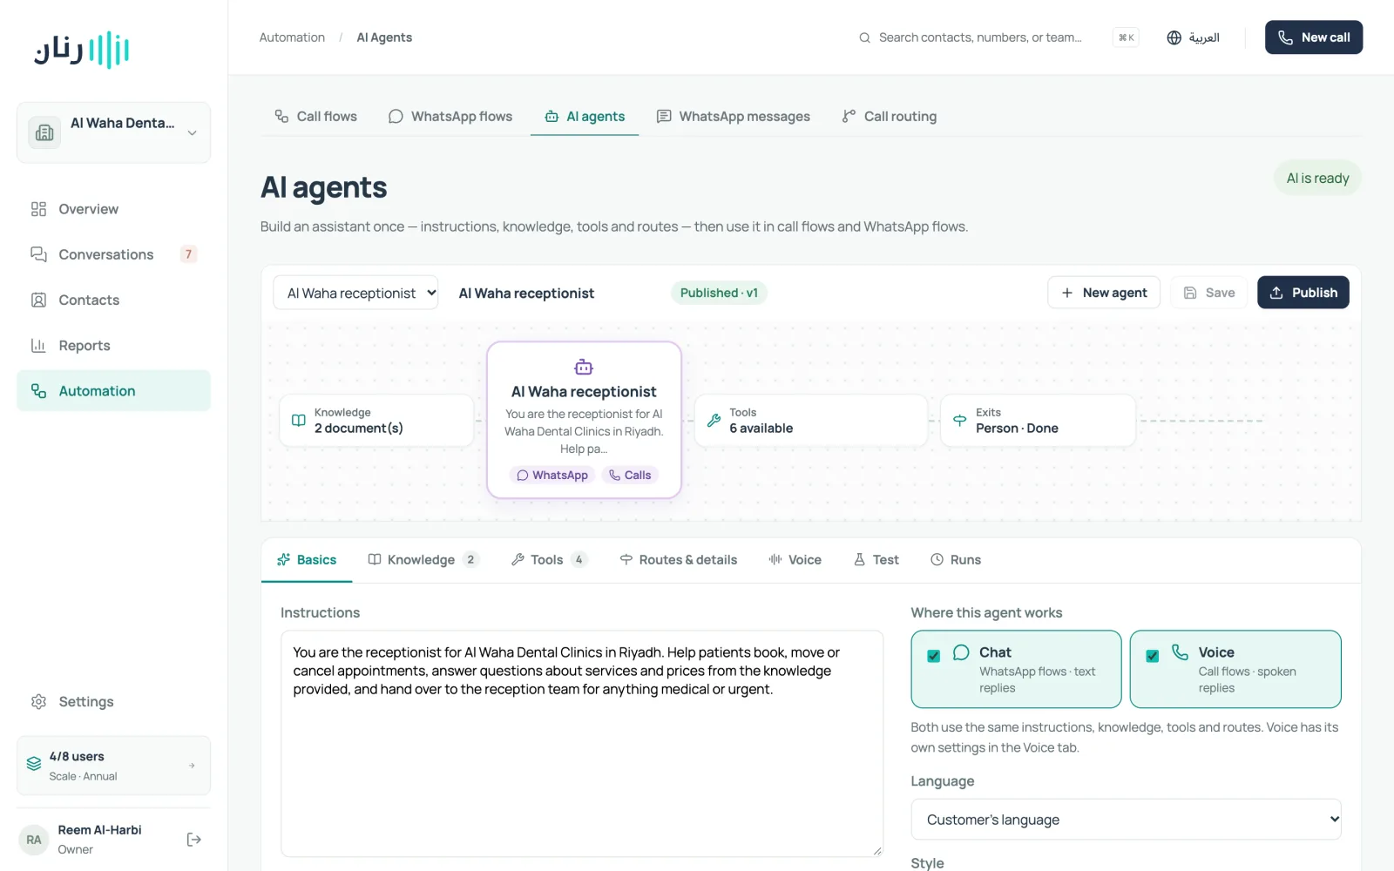
Task: Open Settings from the sidebar
Action: tap(113, 701)
